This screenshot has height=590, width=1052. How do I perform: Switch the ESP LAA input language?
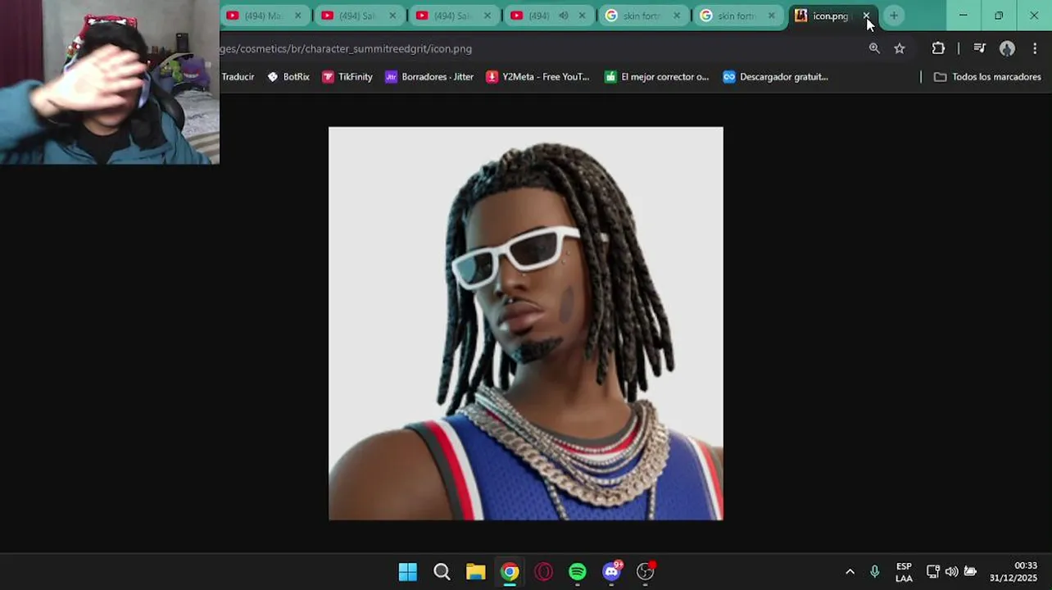click(904, 572)
